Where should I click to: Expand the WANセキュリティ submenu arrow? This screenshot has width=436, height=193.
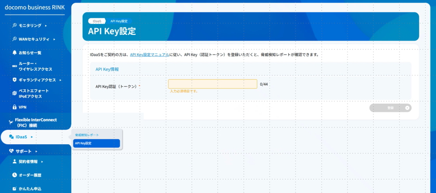[x=54, y=39]
